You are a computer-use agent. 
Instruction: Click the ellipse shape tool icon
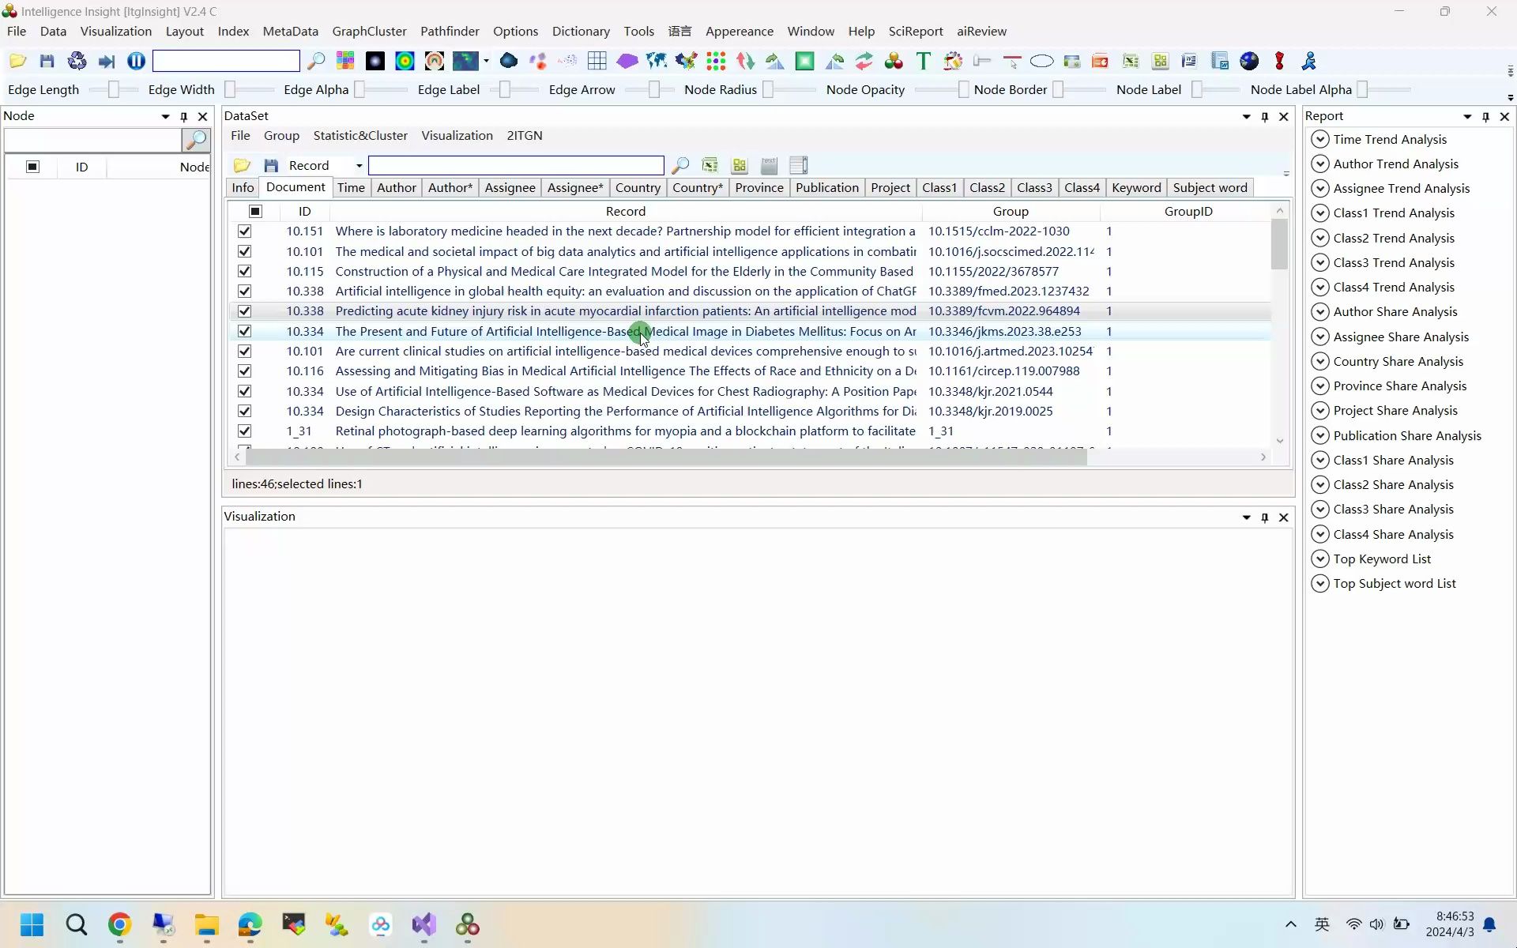point(1041,61)
